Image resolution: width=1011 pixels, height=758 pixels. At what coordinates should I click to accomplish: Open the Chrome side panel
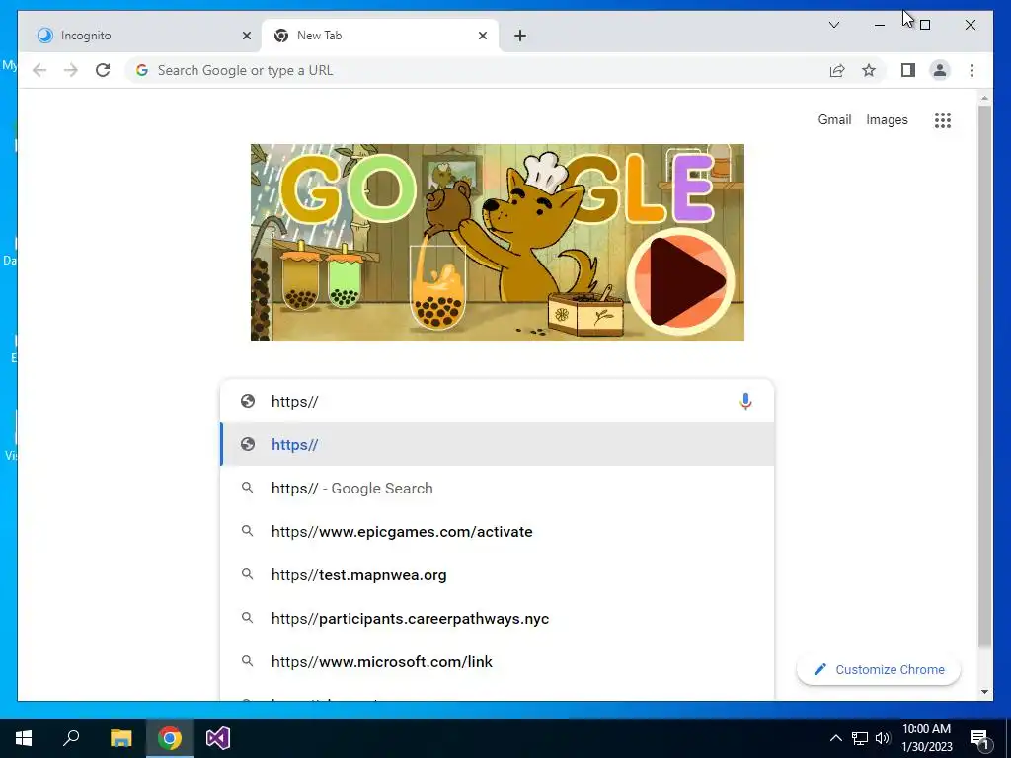pos(908,70)
